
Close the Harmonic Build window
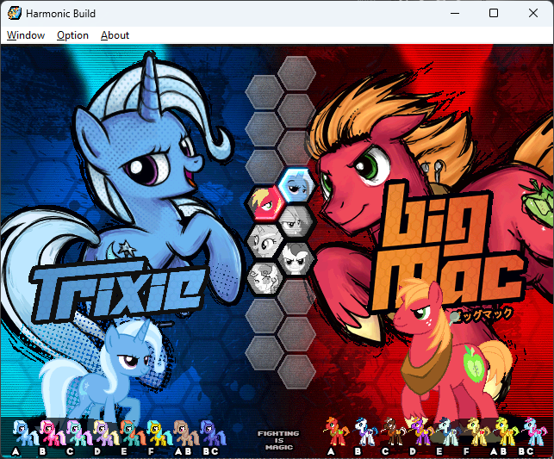[x=533, y=14]
